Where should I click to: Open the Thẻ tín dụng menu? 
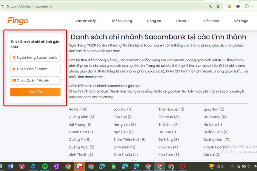click(x=122, y=21)
